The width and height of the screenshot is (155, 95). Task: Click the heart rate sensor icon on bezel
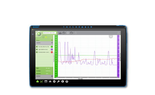click(91, 27)
